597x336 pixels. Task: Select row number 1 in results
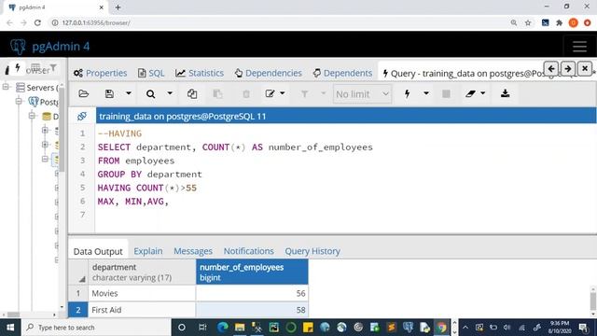[x=78, y=293]
